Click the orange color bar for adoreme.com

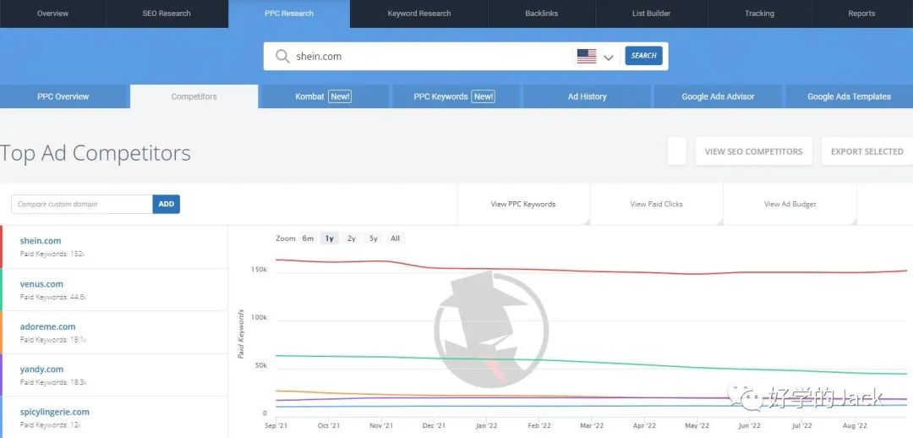click(x=2, y=332)
